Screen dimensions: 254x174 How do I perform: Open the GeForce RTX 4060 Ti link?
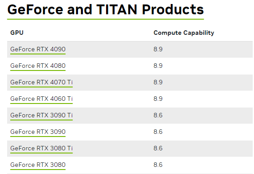click(41, 99)
